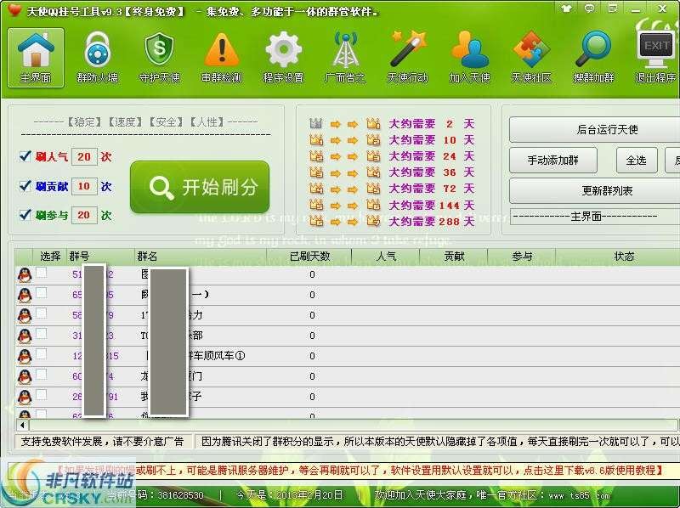Tick the checkbox for the 车顺风车① group
The image size is (680, 508).
41,353
